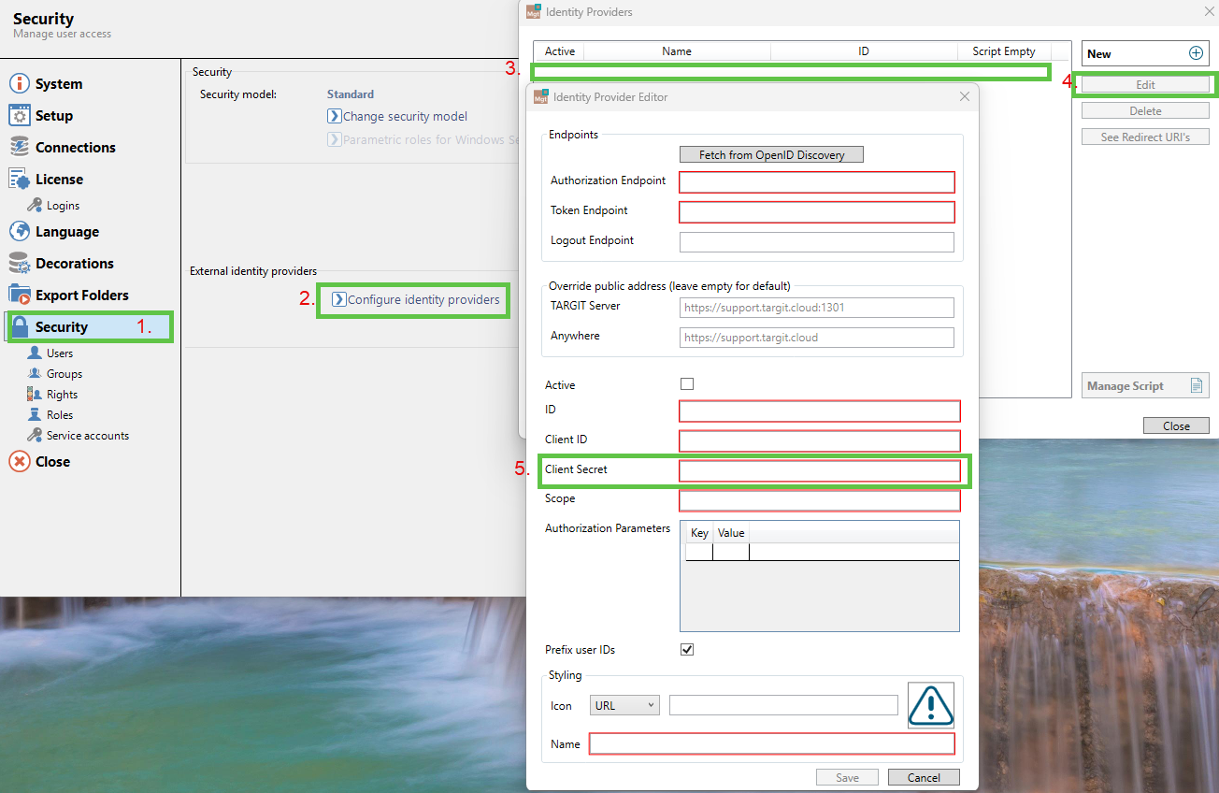
Task: Open the Export Folders settings
Action: [81, 295]
